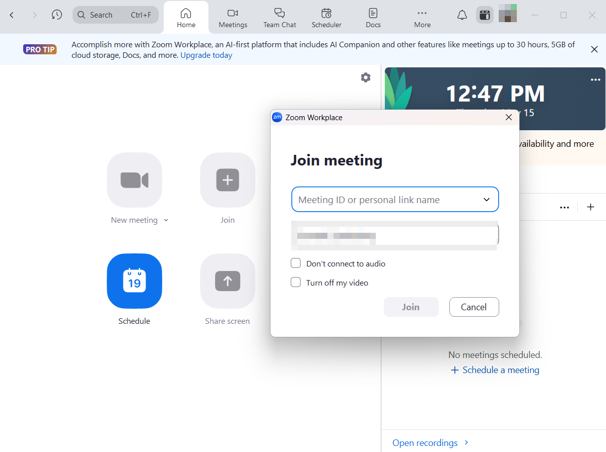
Task: Cancel the Join meeting dialog
Action: click(474, 307)
